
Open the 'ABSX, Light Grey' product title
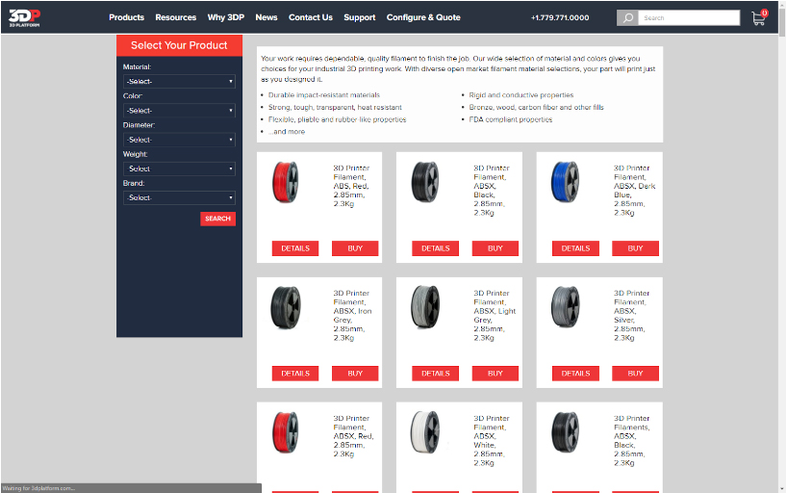tap(495, 316)
